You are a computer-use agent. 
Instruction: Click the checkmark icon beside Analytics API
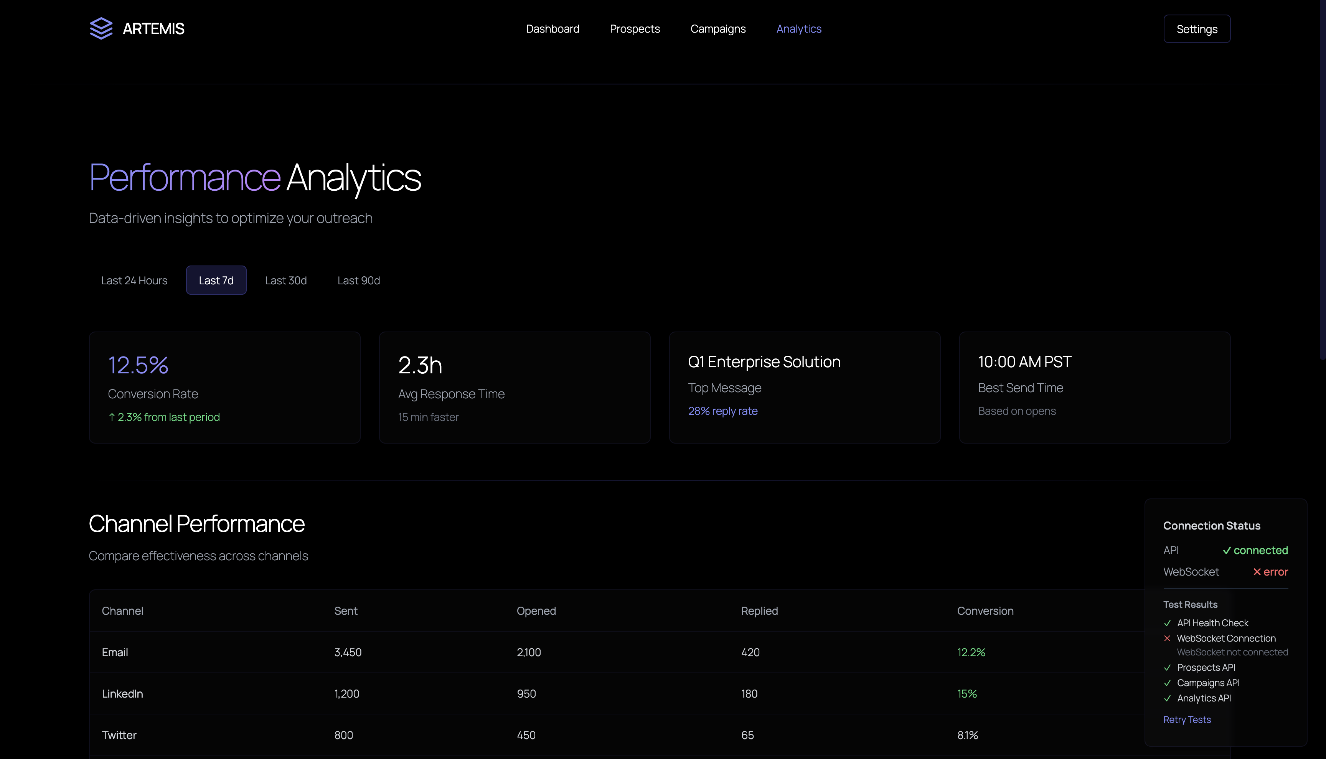(1167, 698)
